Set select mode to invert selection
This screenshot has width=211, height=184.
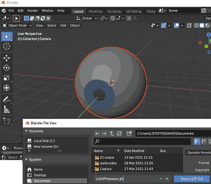(43, 18)
